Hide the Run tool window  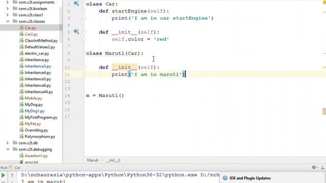(x=322, y=167)
